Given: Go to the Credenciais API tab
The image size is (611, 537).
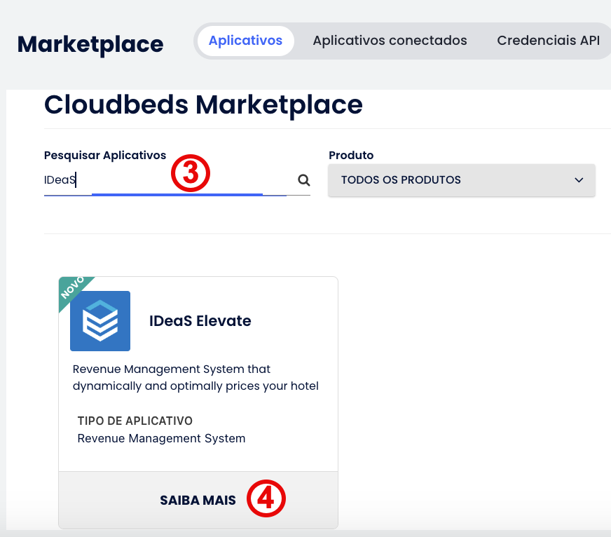Looking at the screenshot, I should (548, 41).
